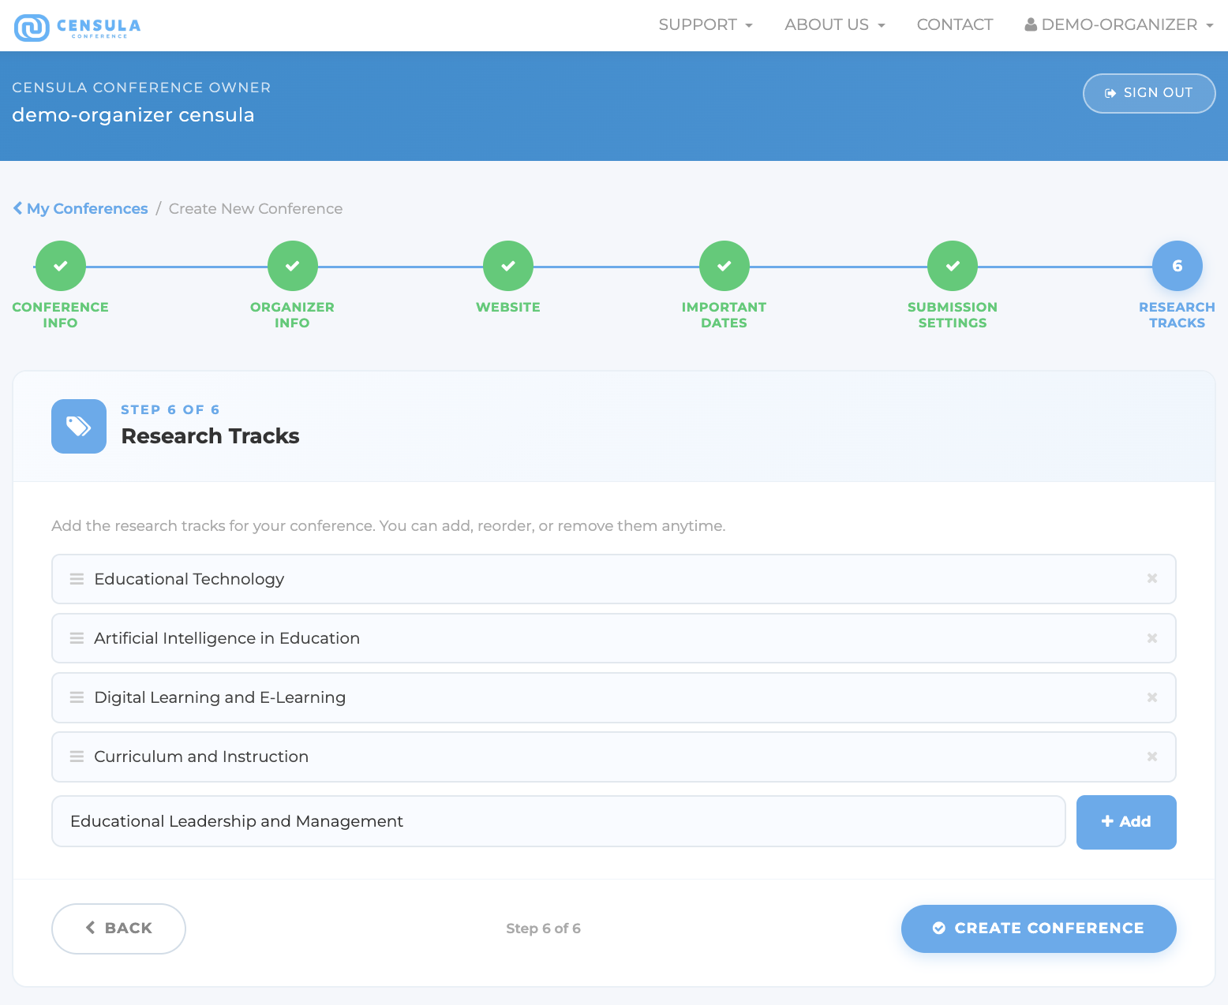Remove Artificial Intelligence in Education track
Image resolution: width=1228 pixels, height=1005 pixels.
(x=1152, y=638)
